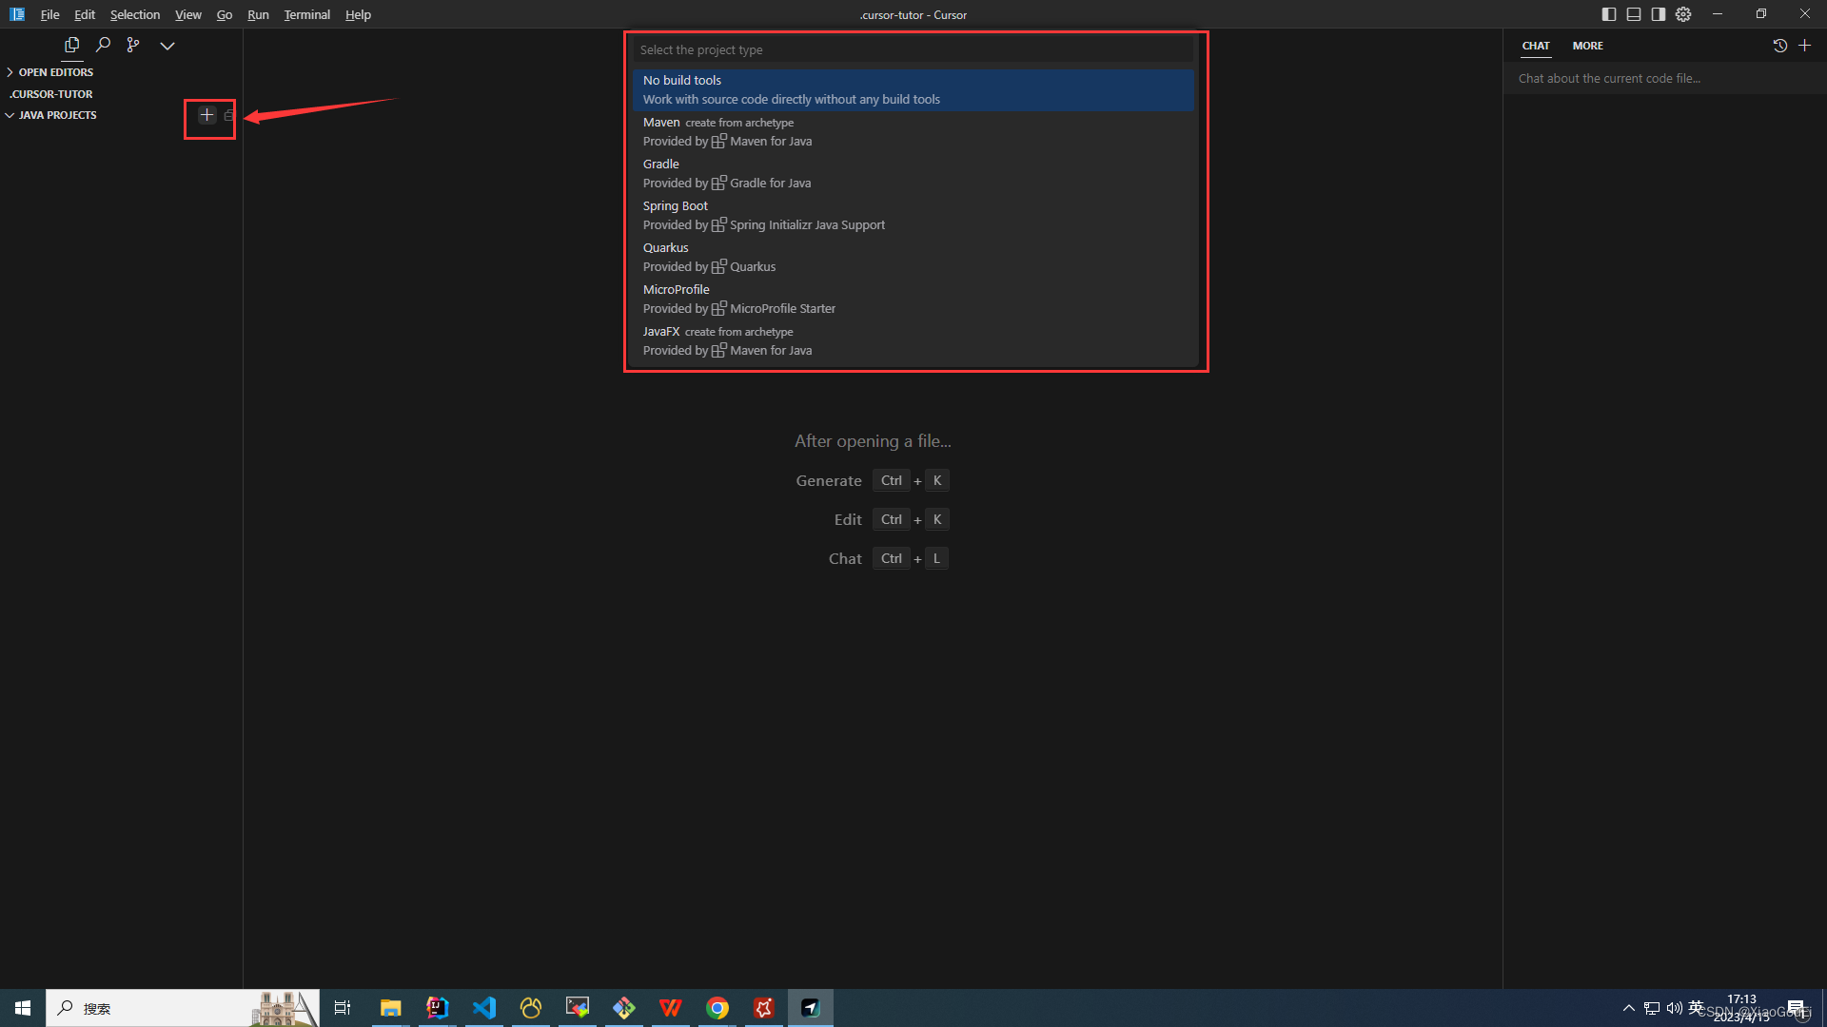The width and height of the screenshot is (1827, 1027).
Task: Open the Terminal menu
Action: (306, 14)
